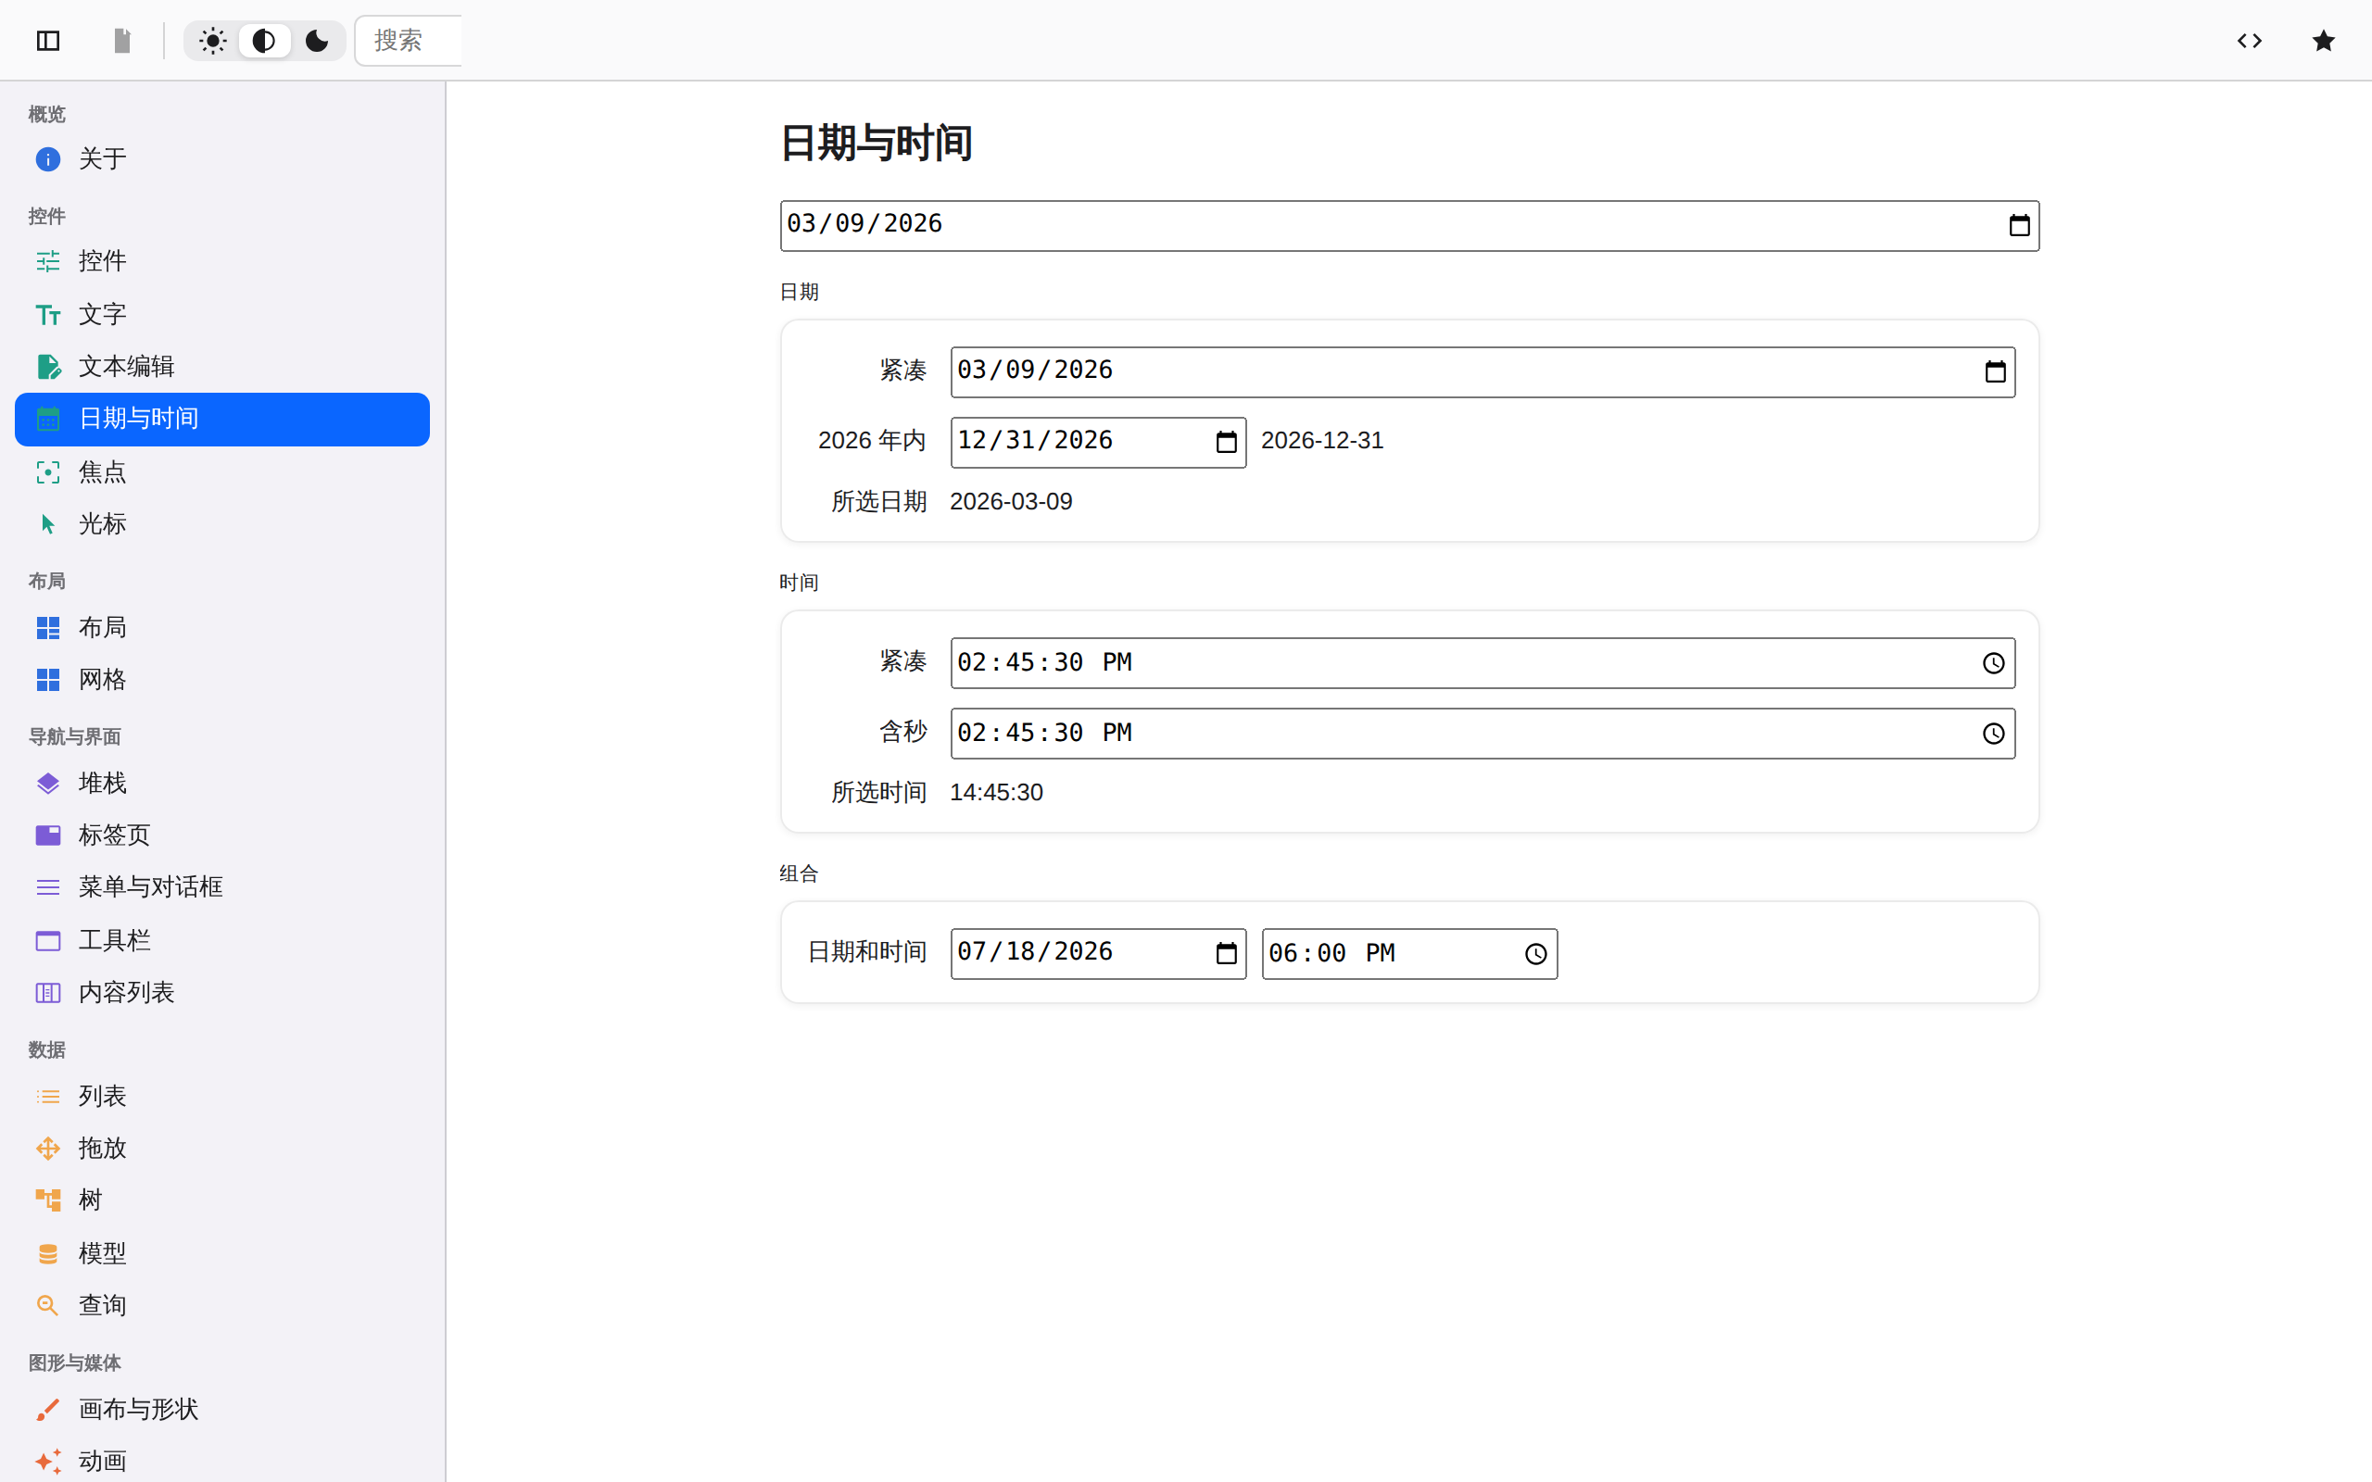Open 菜单与对话框 in the sidebar
2372x1482 pixels.
(222, 887)
